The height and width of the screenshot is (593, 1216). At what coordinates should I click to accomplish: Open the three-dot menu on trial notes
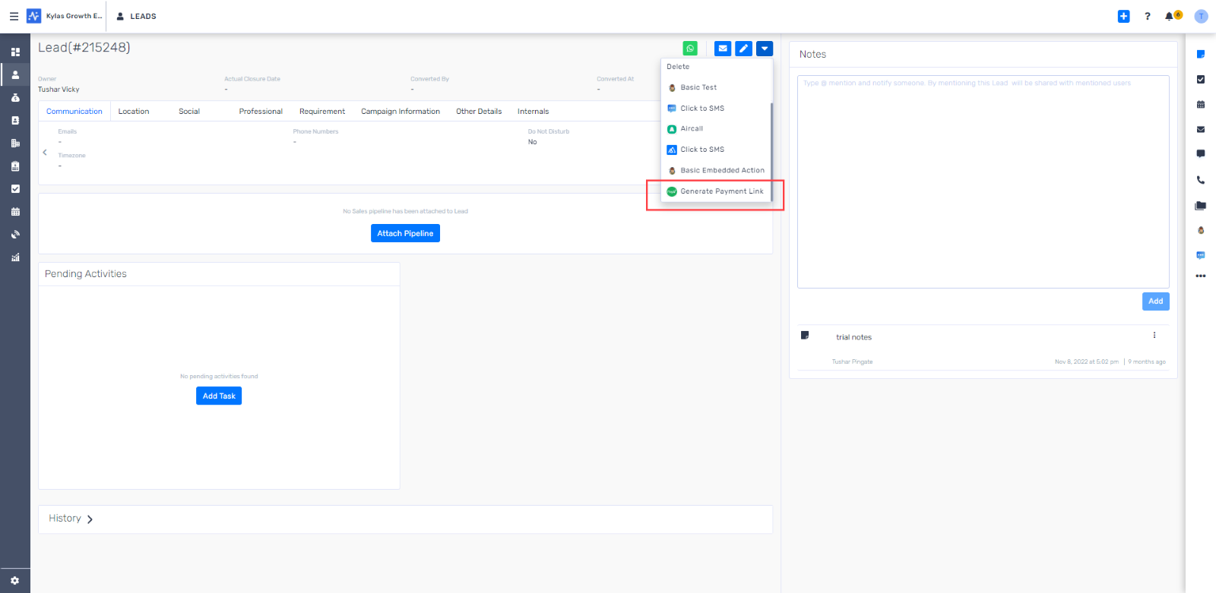1154,336
